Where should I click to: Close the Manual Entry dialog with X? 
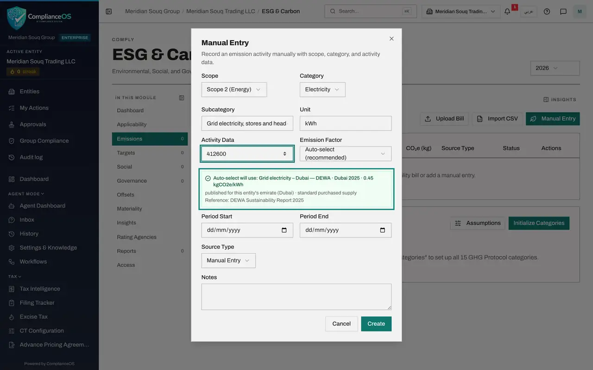(x=391, y=39)
